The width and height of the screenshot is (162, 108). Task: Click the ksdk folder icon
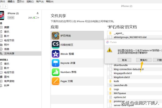(x=110, y=81)
